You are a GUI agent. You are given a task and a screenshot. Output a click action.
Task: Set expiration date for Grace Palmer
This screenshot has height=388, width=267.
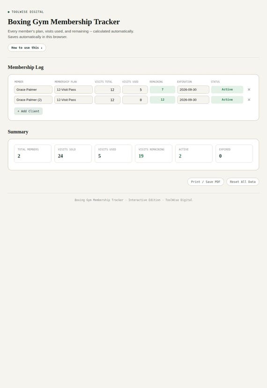click(193, 89)
